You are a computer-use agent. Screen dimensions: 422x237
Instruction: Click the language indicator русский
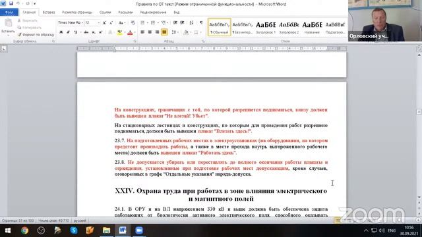click(x=80, y=221)
